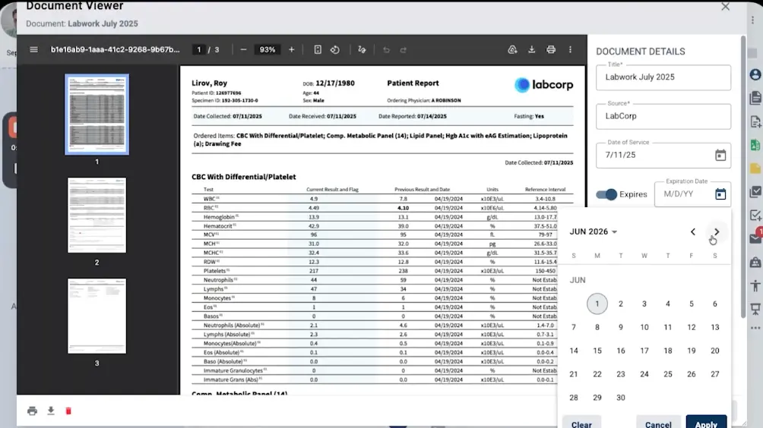Open the mail icon with red badge
The height and width of the screenshot is (428, 763).
[x=755, y=238]
